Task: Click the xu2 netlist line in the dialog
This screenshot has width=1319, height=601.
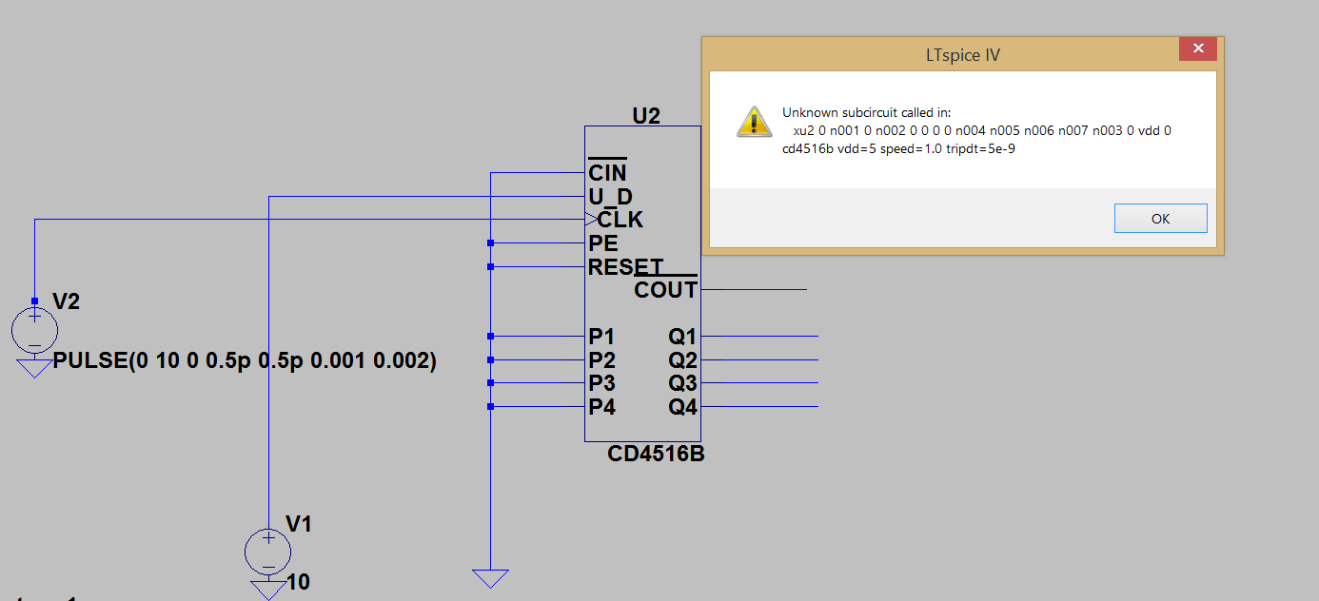Action: (x=982, y=130)
